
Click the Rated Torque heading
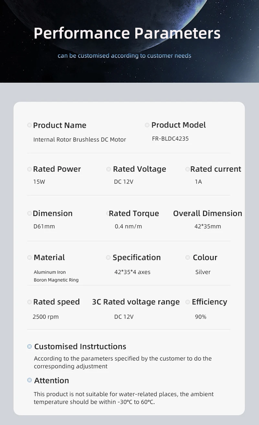click(134, 213)
